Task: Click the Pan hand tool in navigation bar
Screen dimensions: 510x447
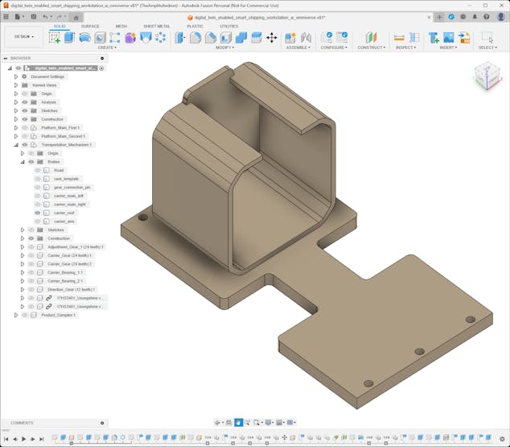Action: click(239, 422)
